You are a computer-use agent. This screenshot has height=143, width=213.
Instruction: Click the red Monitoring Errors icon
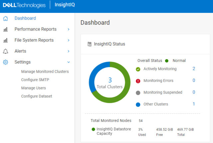(x=138, y=81)
